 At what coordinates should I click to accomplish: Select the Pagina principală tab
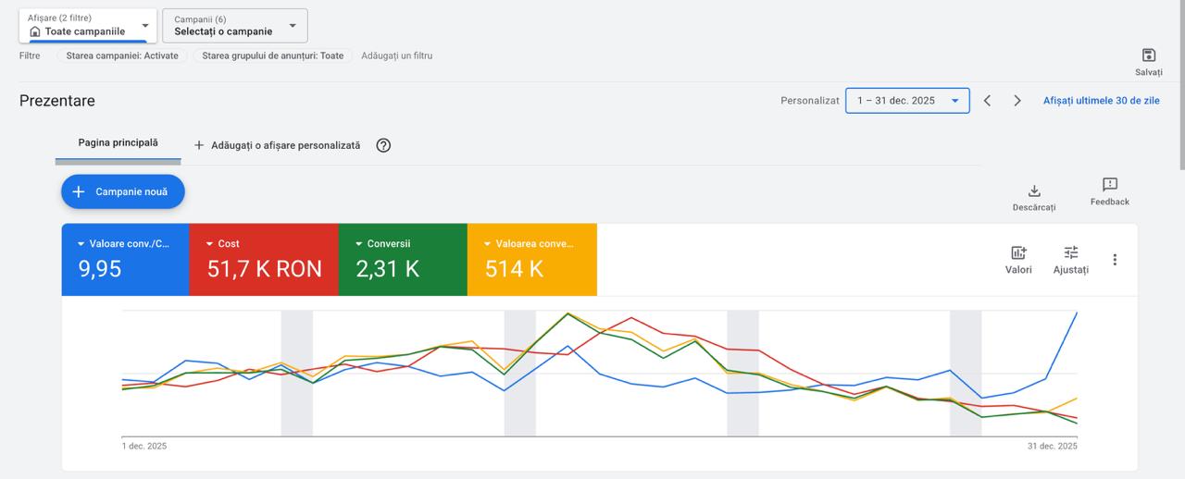(x=118, y=143)
